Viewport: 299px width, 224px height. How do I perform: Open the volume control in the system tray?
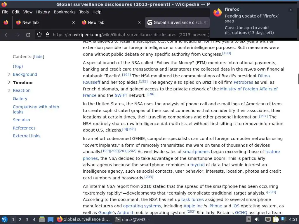[x=257, y=219]
